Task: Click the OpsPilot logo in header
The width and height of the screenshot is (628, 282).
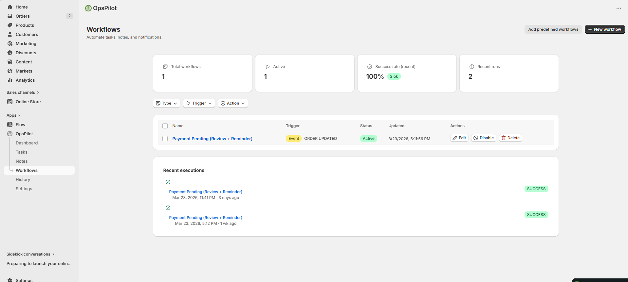Action: pyautogui.click(x=88, y=8)
